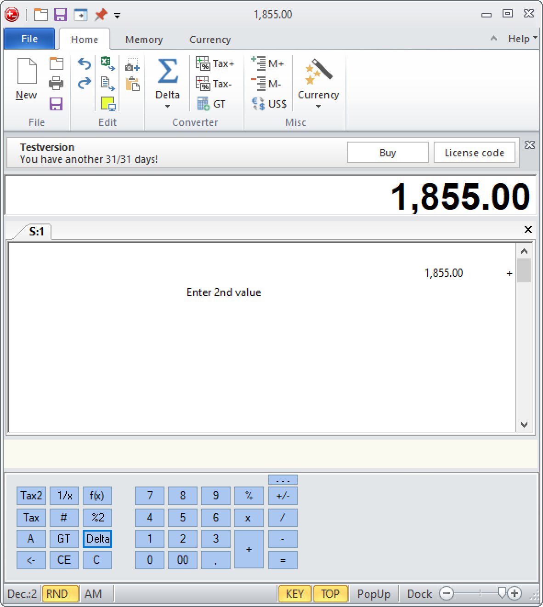Image resolution: width=543 pixels, height=607 pixels.
Task: Click the open file icon in File group
Action: (x=56, y=63)
